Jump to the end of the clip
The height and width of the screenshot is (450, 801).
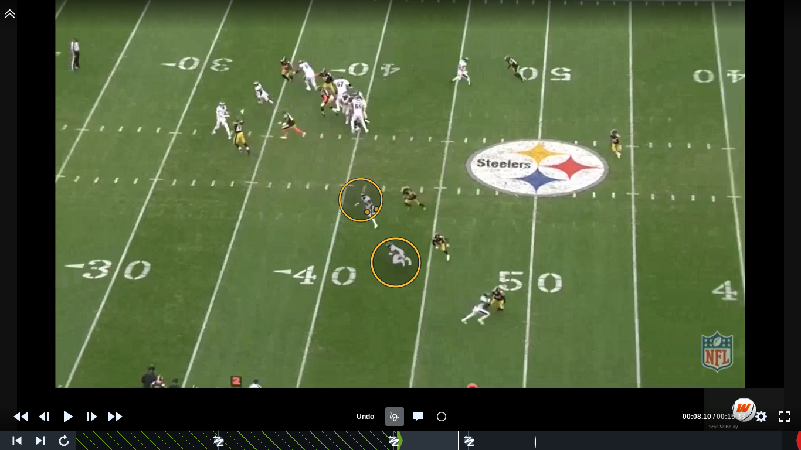point(40,440)
